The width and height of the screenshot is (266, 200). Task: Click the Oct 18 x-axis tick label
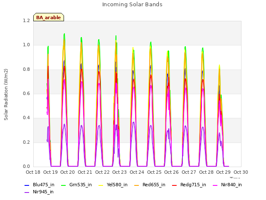point(33,172)
